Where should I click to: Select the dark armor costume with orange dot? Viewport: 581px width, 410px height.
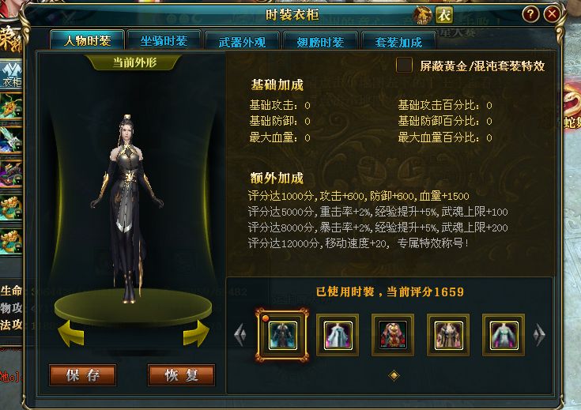282,336
